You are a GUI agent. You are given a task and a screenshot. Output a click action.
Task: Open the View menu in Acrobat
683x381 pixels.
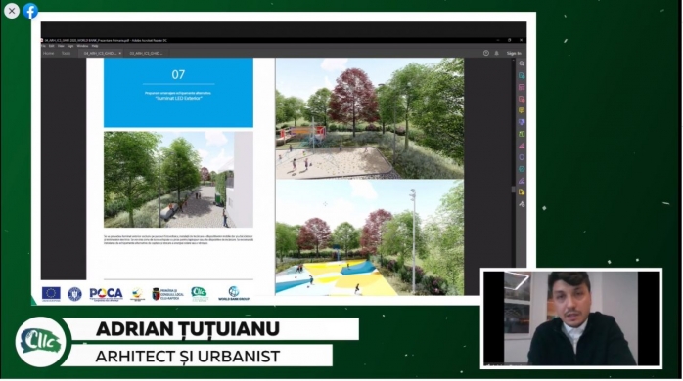[x=61, y=46]
